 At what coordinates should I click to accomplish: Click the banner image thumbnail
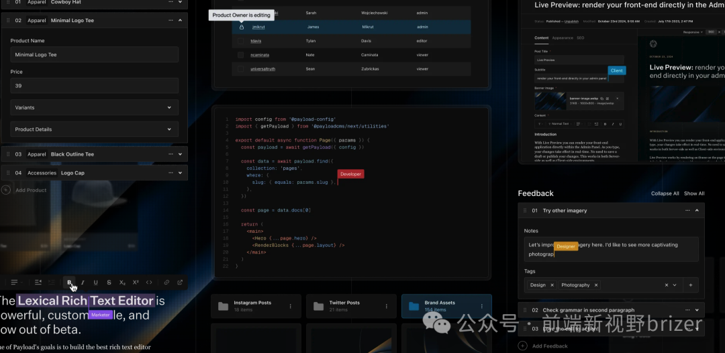[550, 101]
